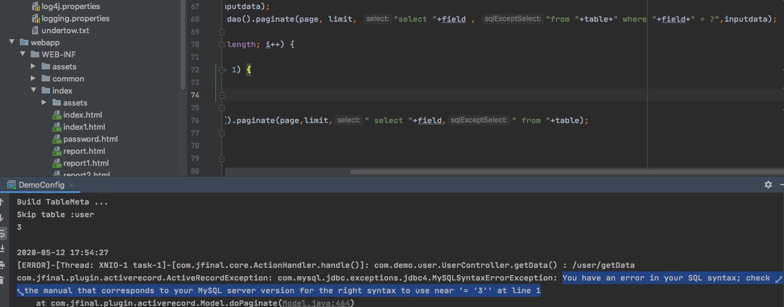Expand the common folder

[x=34, y=78]
